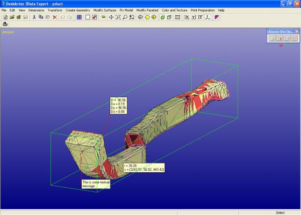Open the File menu
The image size is (301, 215).
tap(4, 10)
